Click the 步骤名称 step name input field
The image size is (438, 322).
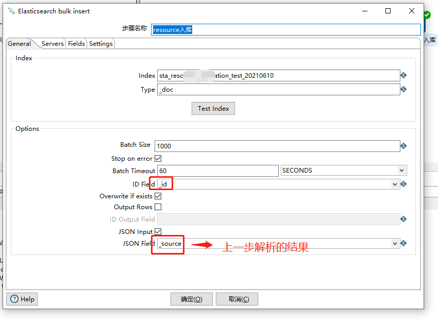(286, 29)
